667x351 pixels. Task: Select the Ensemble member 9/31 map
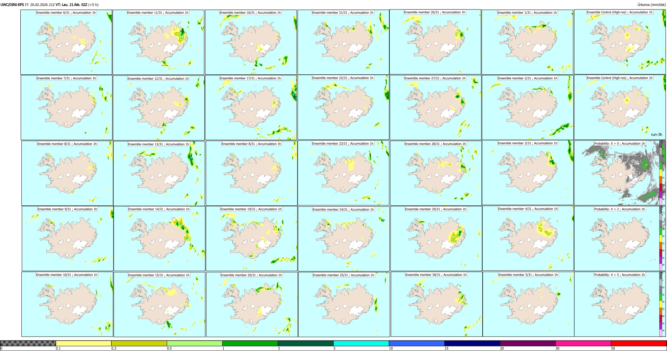tap(67, 239)
